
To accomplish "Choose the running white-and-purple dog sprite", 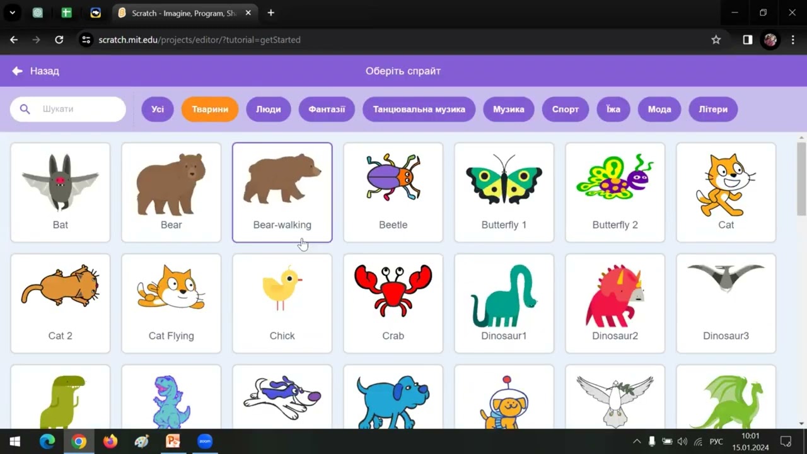I will pos(282,397).
